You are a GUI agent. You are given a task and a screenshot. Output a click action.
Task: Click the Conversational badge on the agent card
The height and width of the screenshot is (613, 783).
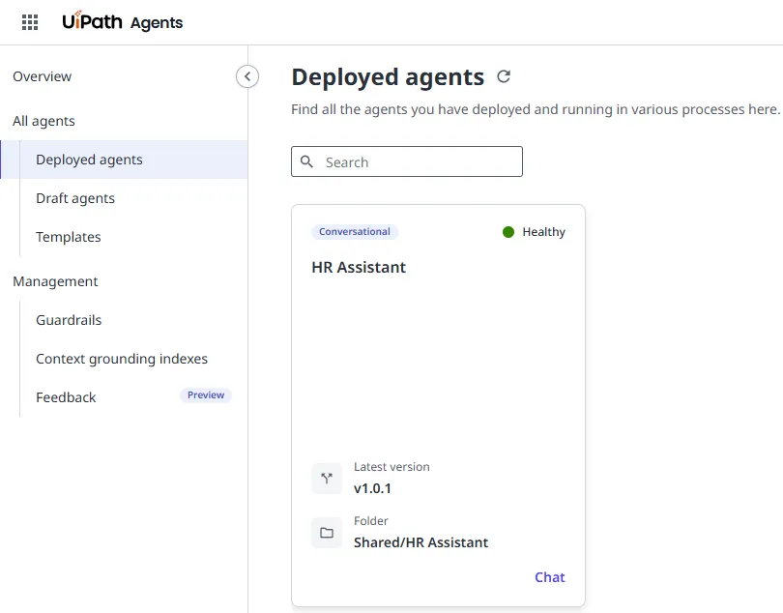(x=355, y=231)
